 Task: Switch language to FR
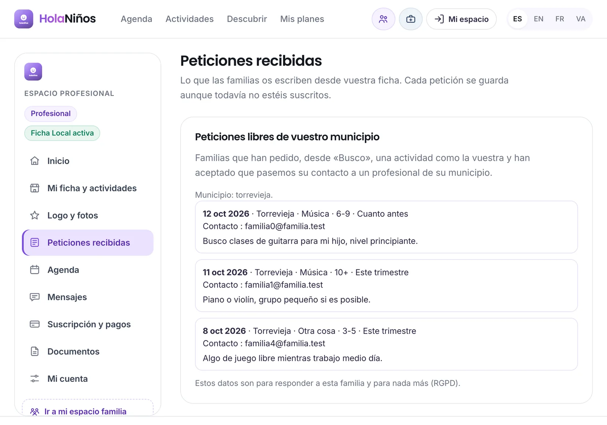pos(560,19)
